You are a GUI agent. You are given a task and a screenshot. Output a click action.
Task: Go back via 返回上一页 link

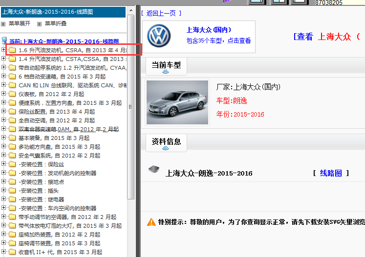[161, 13]
